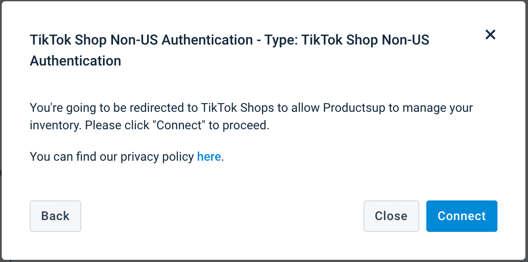Image resolution: width=528 pixels, height=262 pixels.
Task: Click the redirect explanation paragraph
Action: pyautogui.click(x=251, y=116)
